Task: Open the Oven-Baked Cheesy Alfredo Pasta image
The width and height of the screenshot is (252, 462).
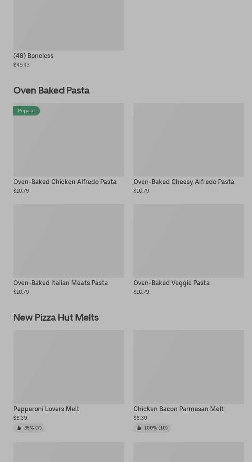Action: pos(189,139)
